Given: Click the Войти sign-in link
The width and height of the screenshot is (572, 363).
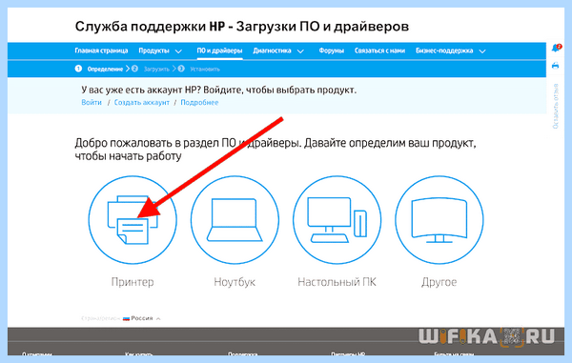Looking at the screenshot, I should (92, 102).
